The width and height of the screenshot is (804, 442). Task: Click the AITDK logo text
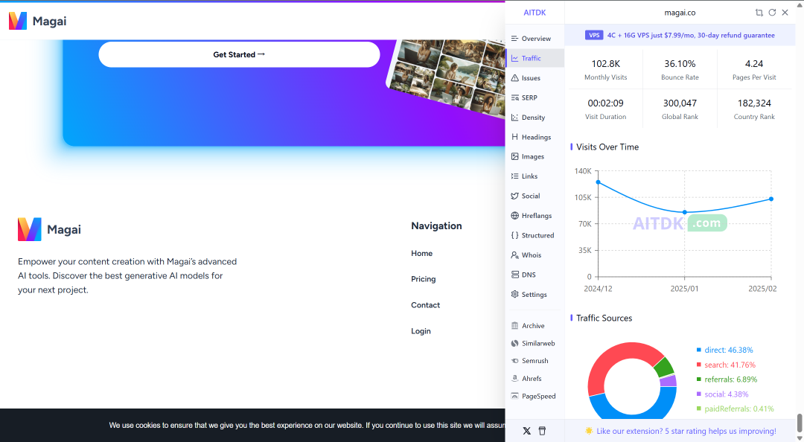click(x=535, y=13)
